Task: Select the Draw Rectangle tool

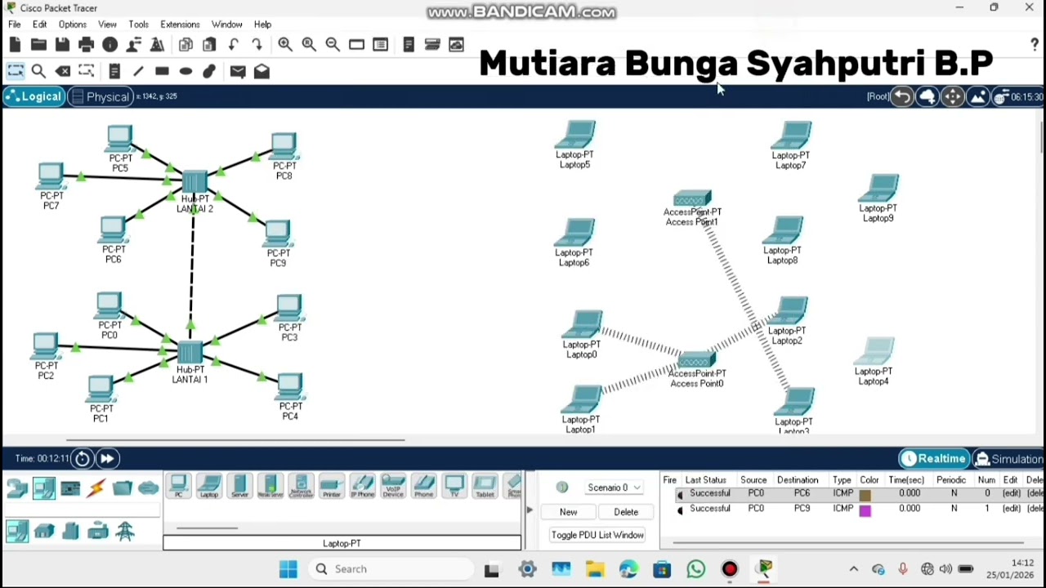Action: point(162,71)
